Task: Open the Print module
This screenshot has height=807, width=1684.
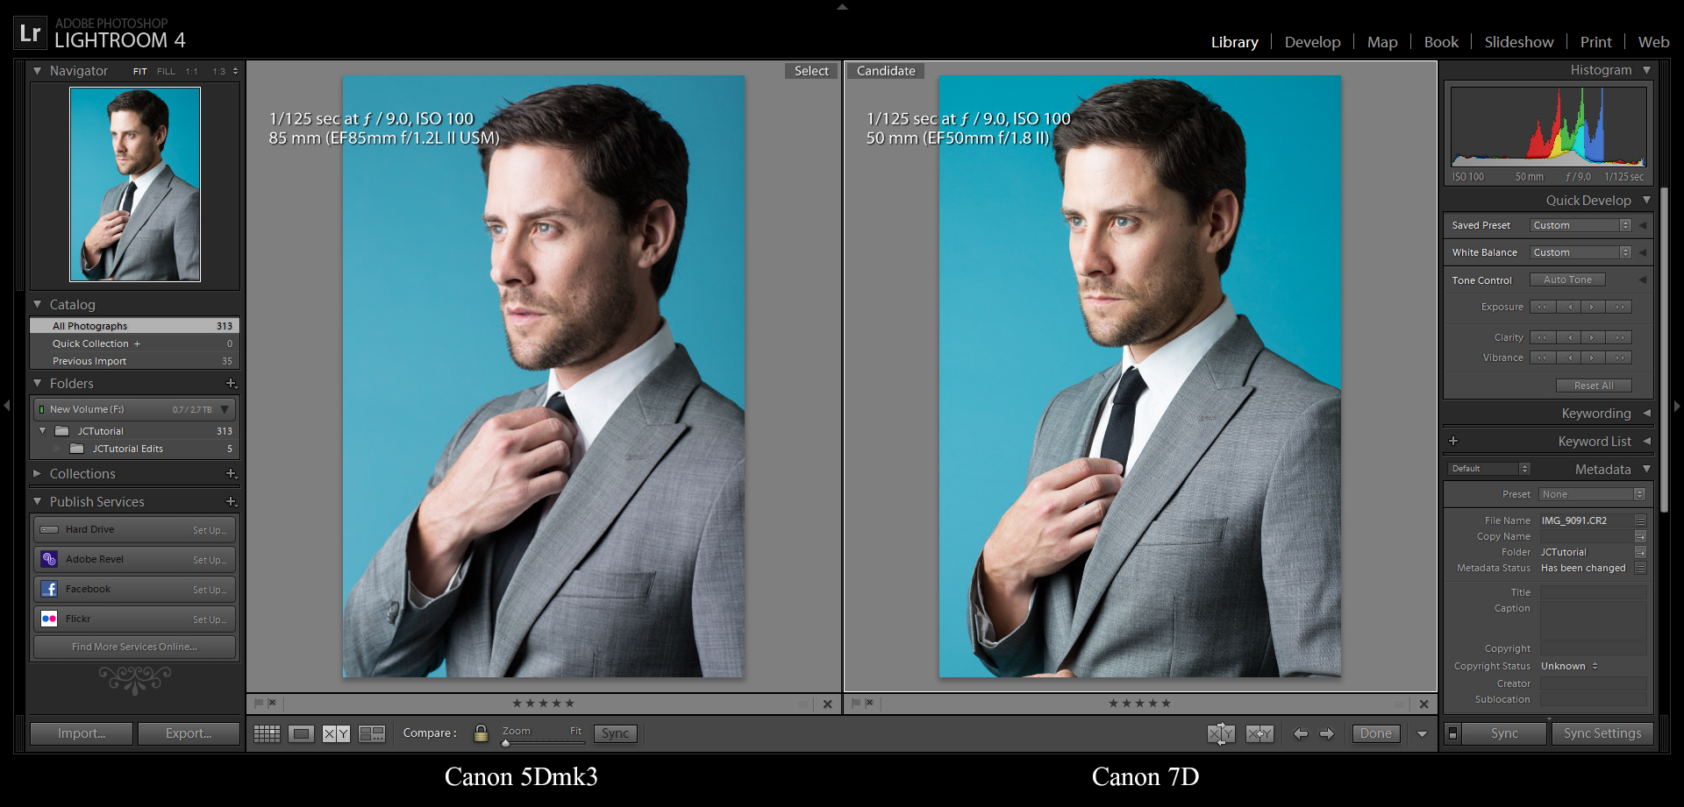Action: 1595,42
